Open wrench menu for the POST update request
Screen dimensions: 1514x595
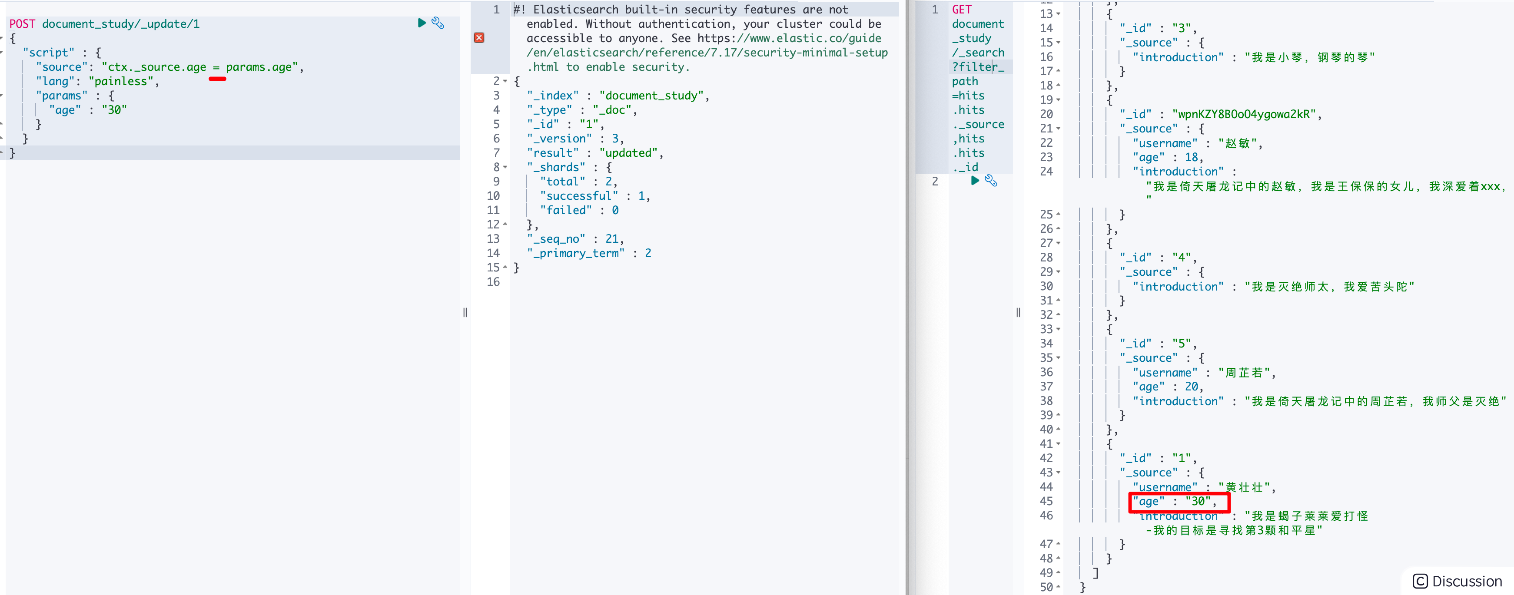tap(438, 23)
